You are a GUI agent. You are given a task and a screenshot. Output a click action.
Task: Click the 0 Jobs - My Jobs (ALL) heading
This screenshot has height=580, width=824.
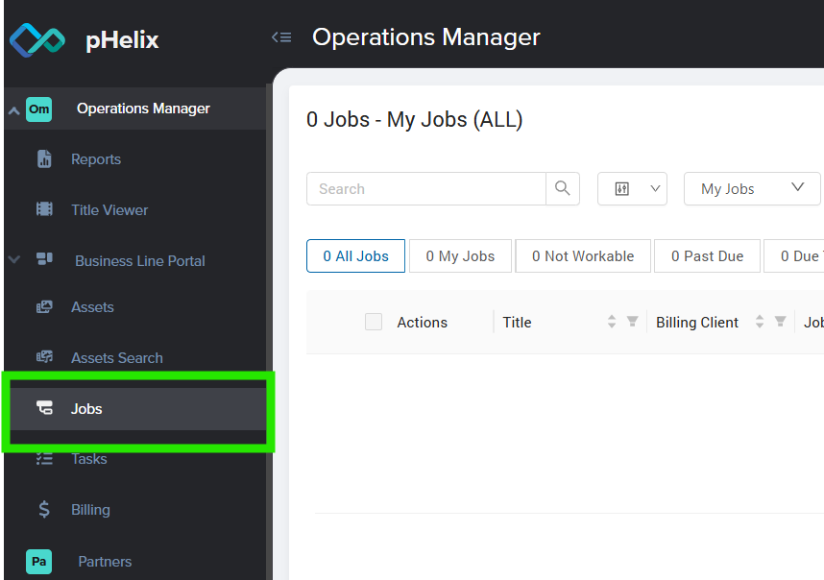click(414, 119)
